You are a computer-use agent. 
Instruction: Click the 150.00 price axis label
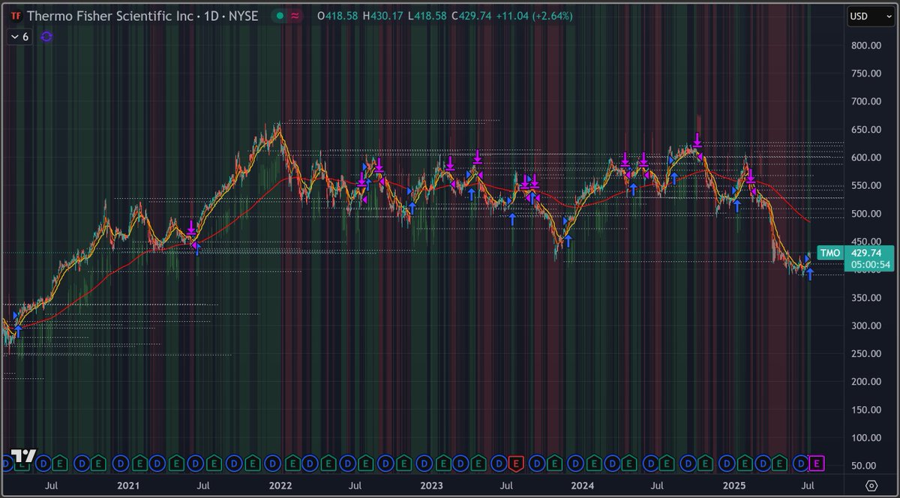tap(865, 410)
